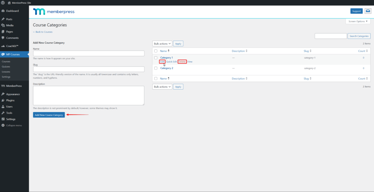Sort by Description using top header arrows
This screenshot has height=192, width=374.
click(x=246, y=51)
